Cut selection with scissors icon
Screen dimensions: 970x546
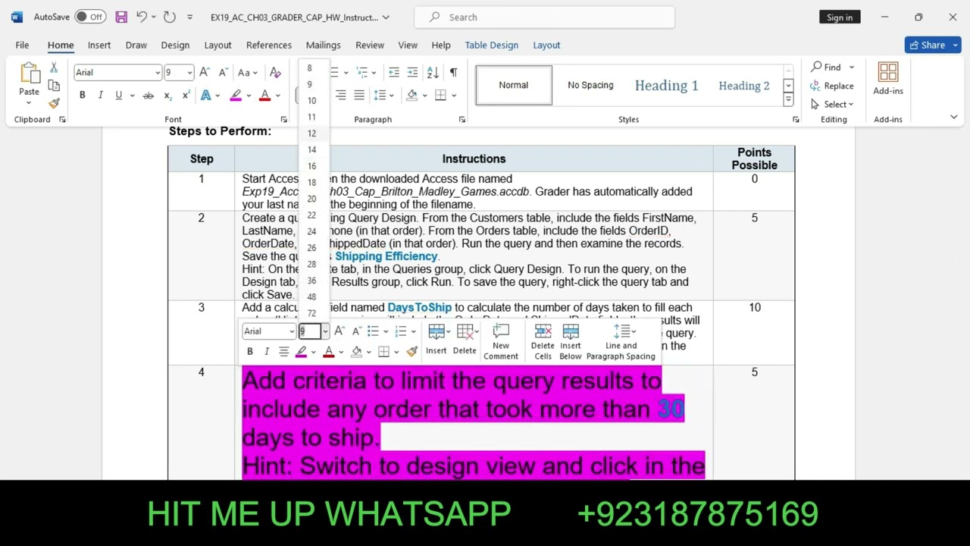[54, 68]
